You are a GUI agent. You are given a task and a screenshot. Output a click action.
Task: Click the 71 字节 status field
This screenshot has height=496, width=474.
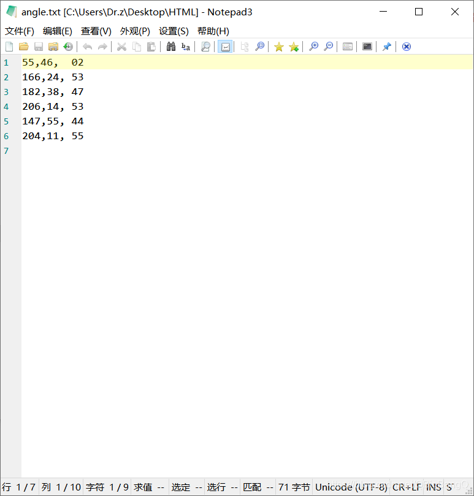(294, 487)
